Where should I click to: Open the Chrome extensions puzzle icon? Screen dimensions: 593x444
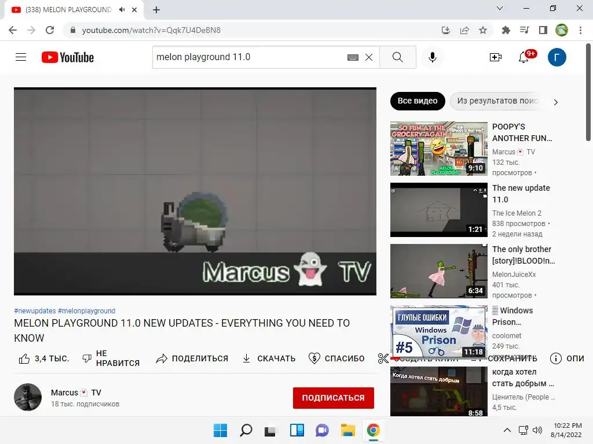tap(506, 30)
